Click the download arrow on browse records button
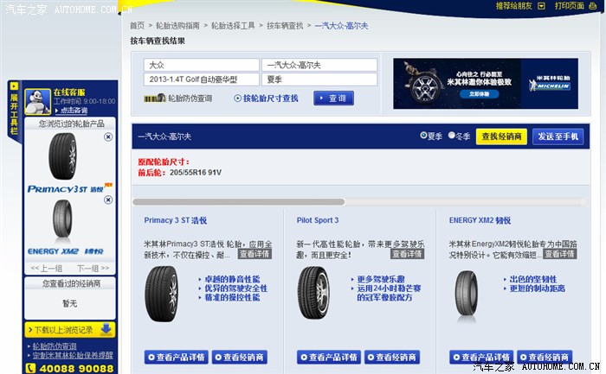Image resolution: width=606 pixels, height=374 pixels. point(106,329)
